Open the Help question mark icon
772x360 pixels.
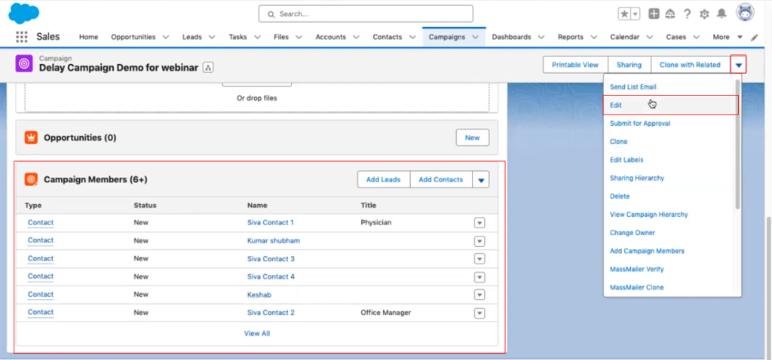[688, 14]
